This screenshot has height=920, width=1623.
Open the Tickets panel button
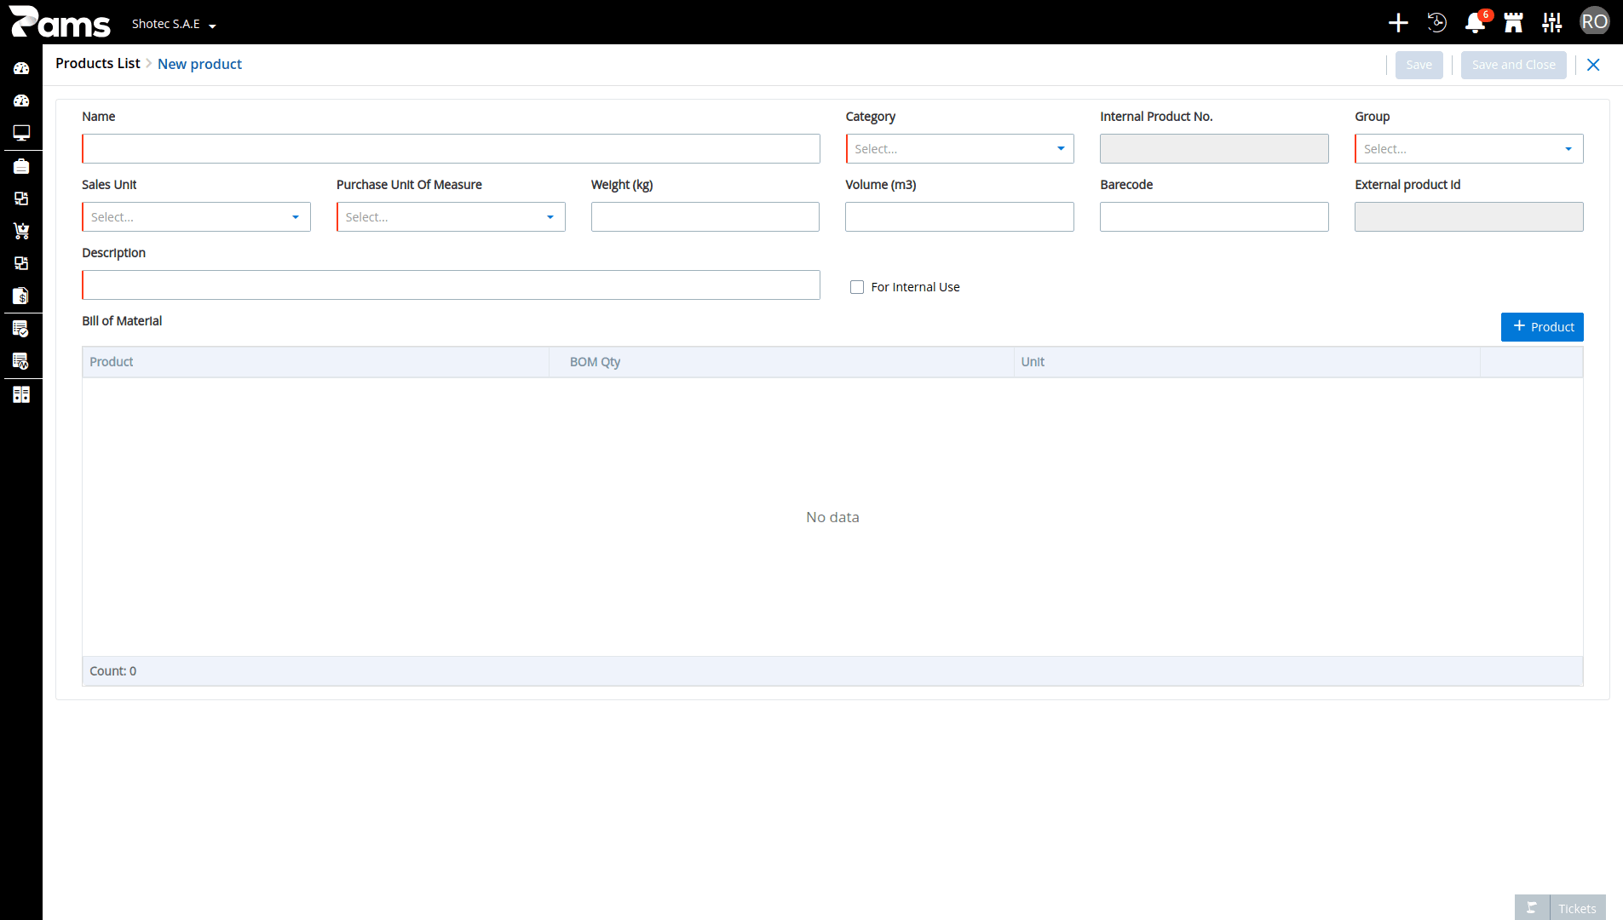pos(1560,908)
